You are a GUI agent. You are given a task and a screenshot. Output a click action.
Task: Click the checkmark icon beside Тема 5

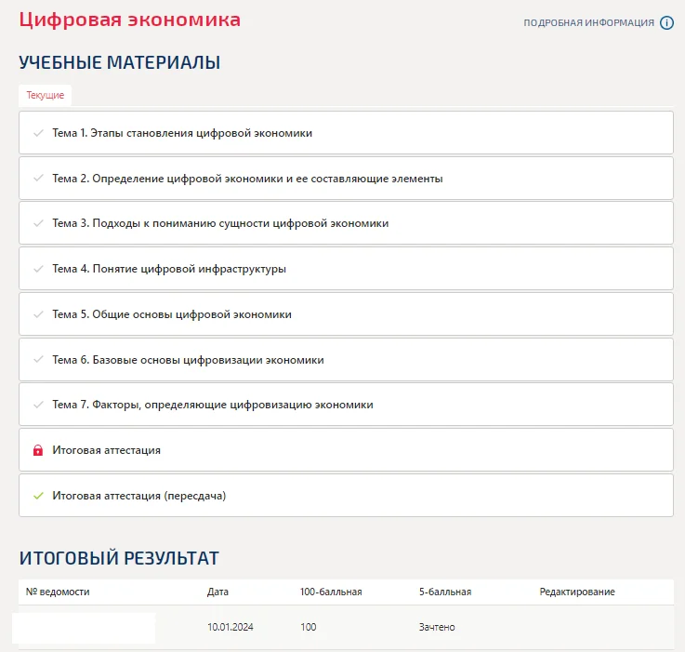pos(38,314)
